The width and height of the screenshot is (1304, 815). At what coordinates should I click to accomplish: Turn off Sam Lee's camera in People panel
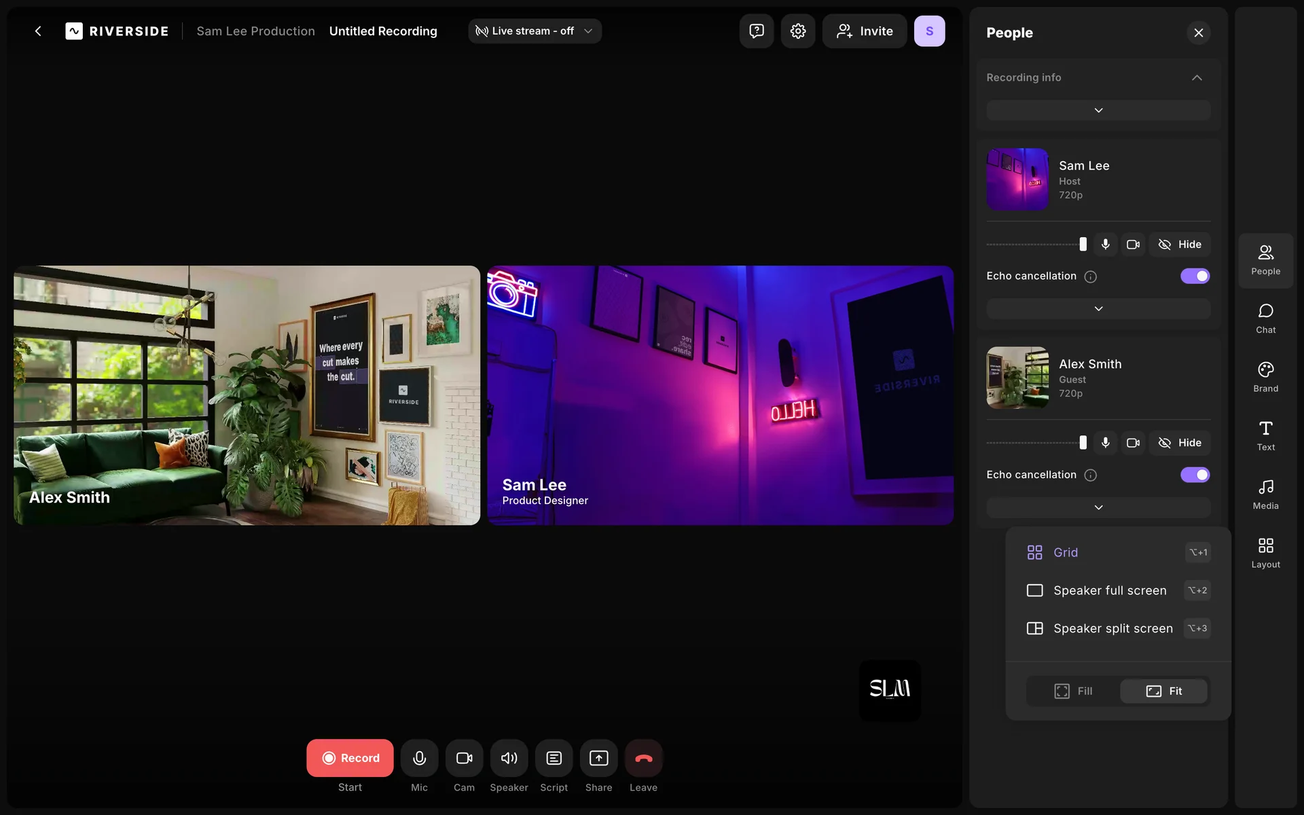tap(1133, 244)
